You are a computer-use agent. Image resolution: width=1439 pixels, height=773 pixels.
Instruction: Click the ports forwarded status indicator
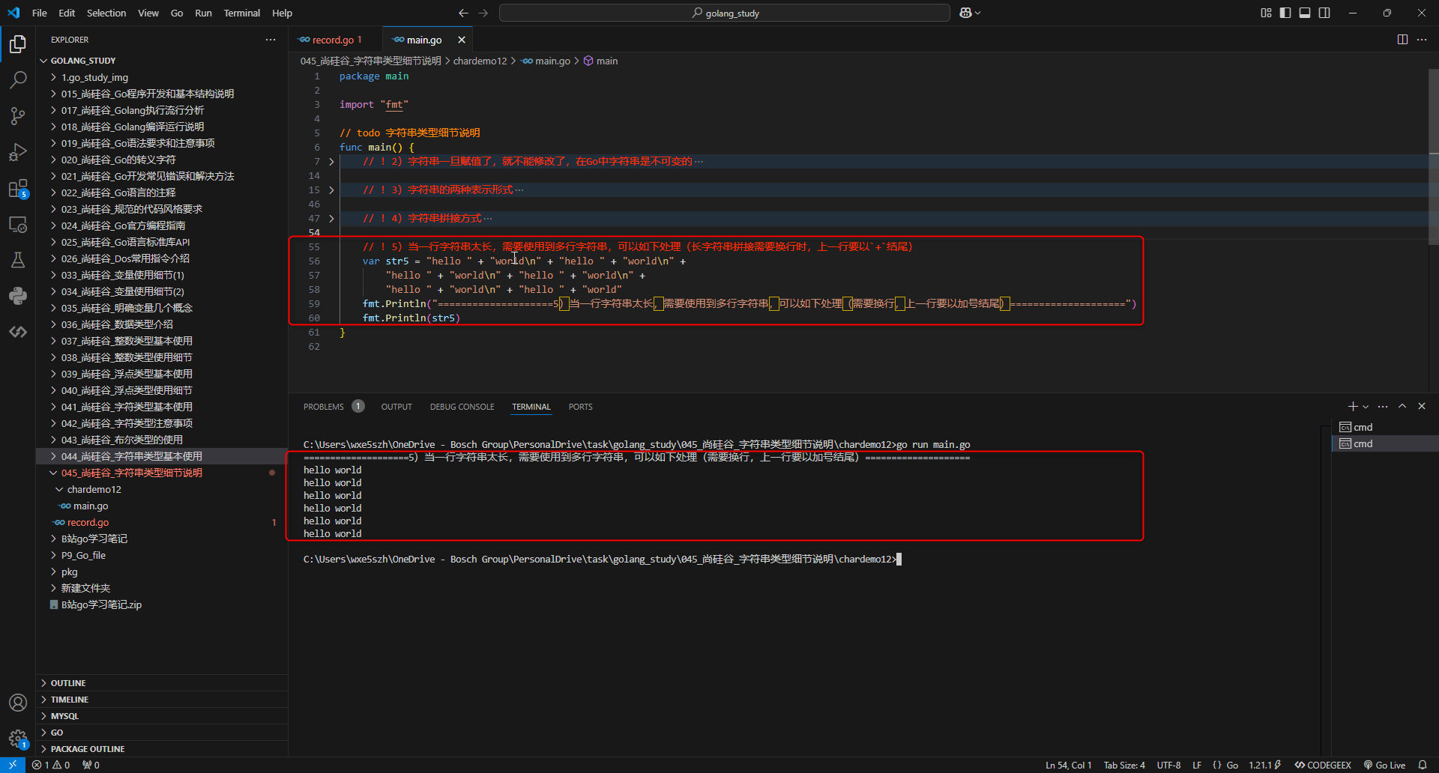(x=91, y=765)
